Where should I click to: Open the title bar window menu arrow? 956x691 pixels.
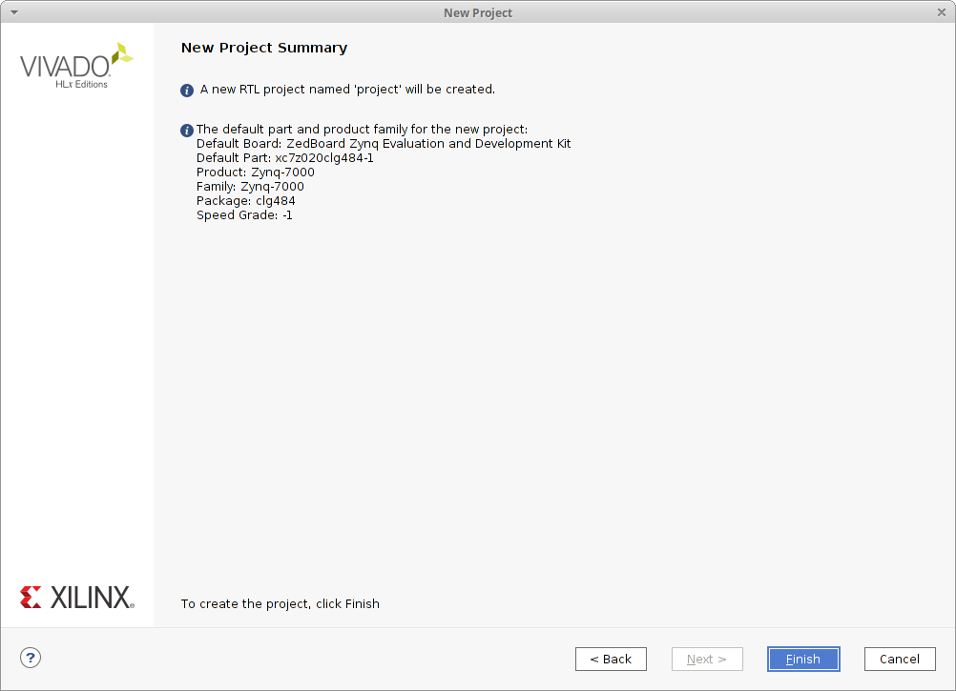(x=13, y=11)
